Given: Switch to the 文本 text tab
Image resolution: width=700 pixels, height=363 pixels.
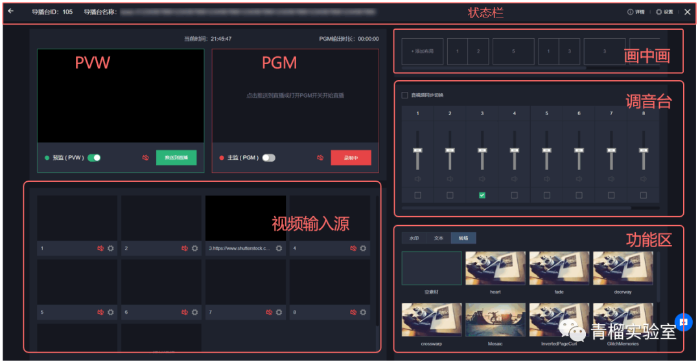Looking at the screenshot, I should (x=438, y=238).
